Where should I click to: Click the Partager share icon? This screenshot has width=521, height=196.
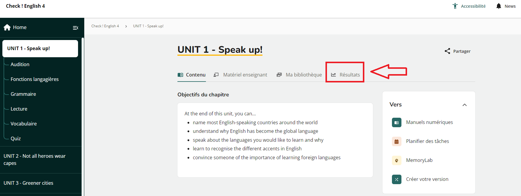pos(447,51)
